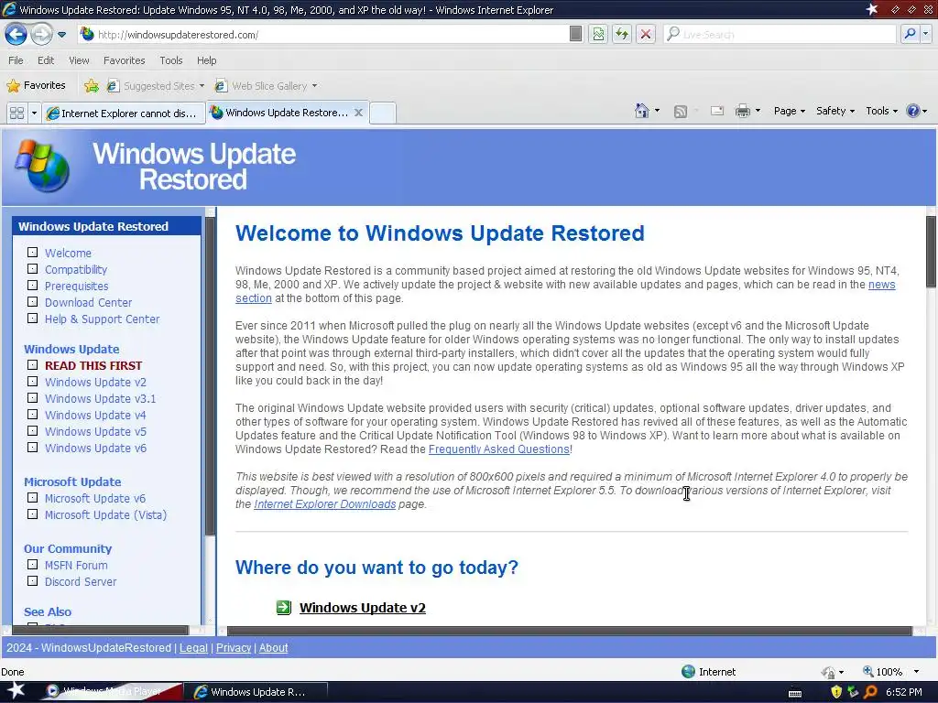Open a new blank tab
938x703 pixels.
coord(382,113)
